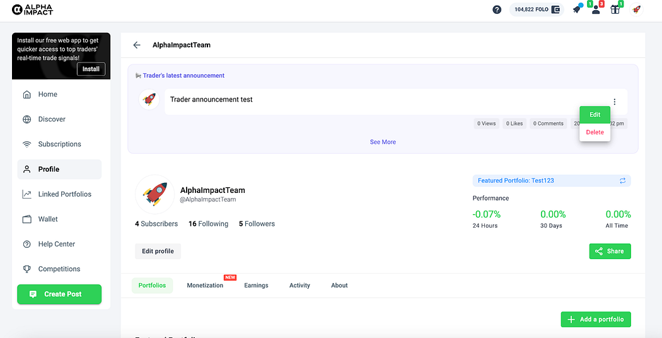Switch to the Monetization tab
The image size is (662, 338).
(x=205, y=285)
